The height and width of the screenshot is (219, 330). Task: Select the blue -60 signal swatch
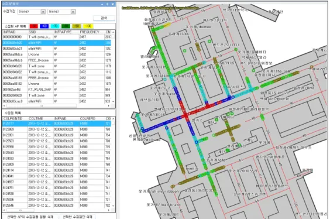coord(44,26)
